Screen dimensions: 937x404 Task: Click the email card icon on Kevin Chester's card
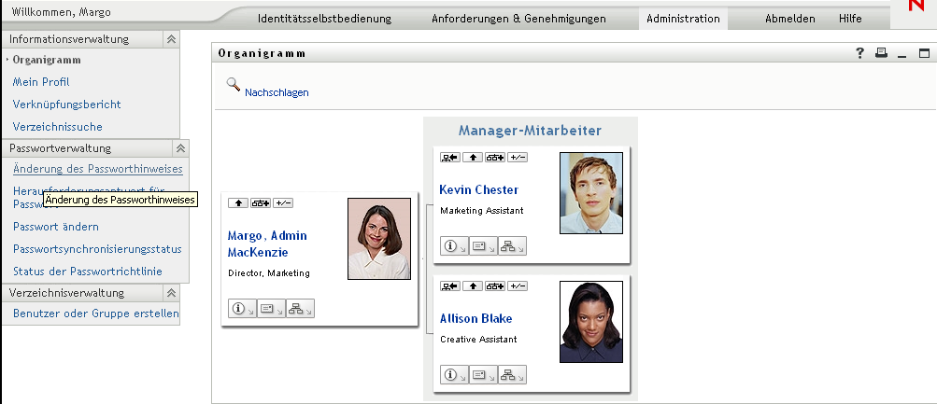pos(483,246)
